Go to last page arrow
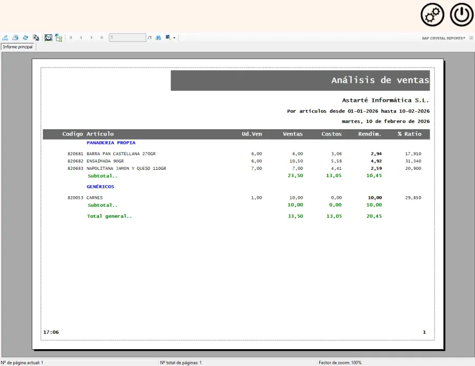The height and width of the screenshot is (366, 475). point(102,37)
